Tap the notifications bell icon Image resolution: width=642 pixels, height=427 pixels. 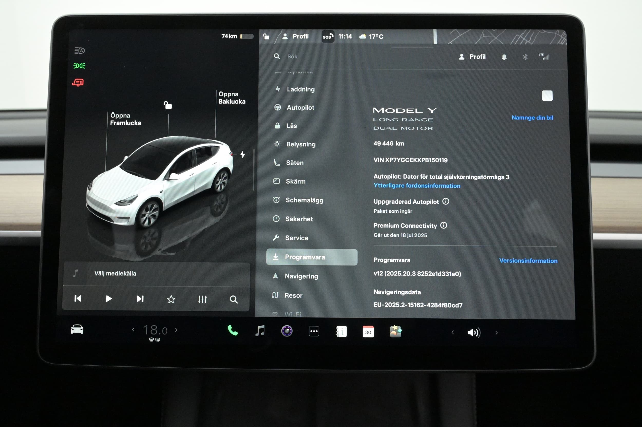(x=504, y=57)
